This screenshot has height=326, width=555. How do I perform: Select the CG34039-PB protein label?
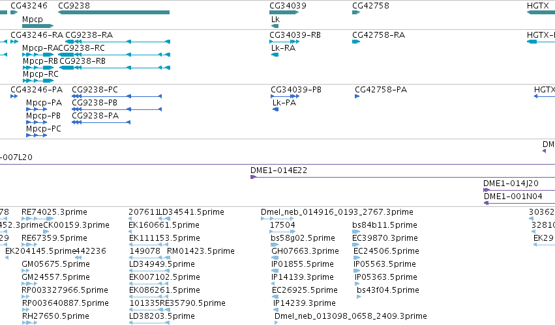(296, 90)
